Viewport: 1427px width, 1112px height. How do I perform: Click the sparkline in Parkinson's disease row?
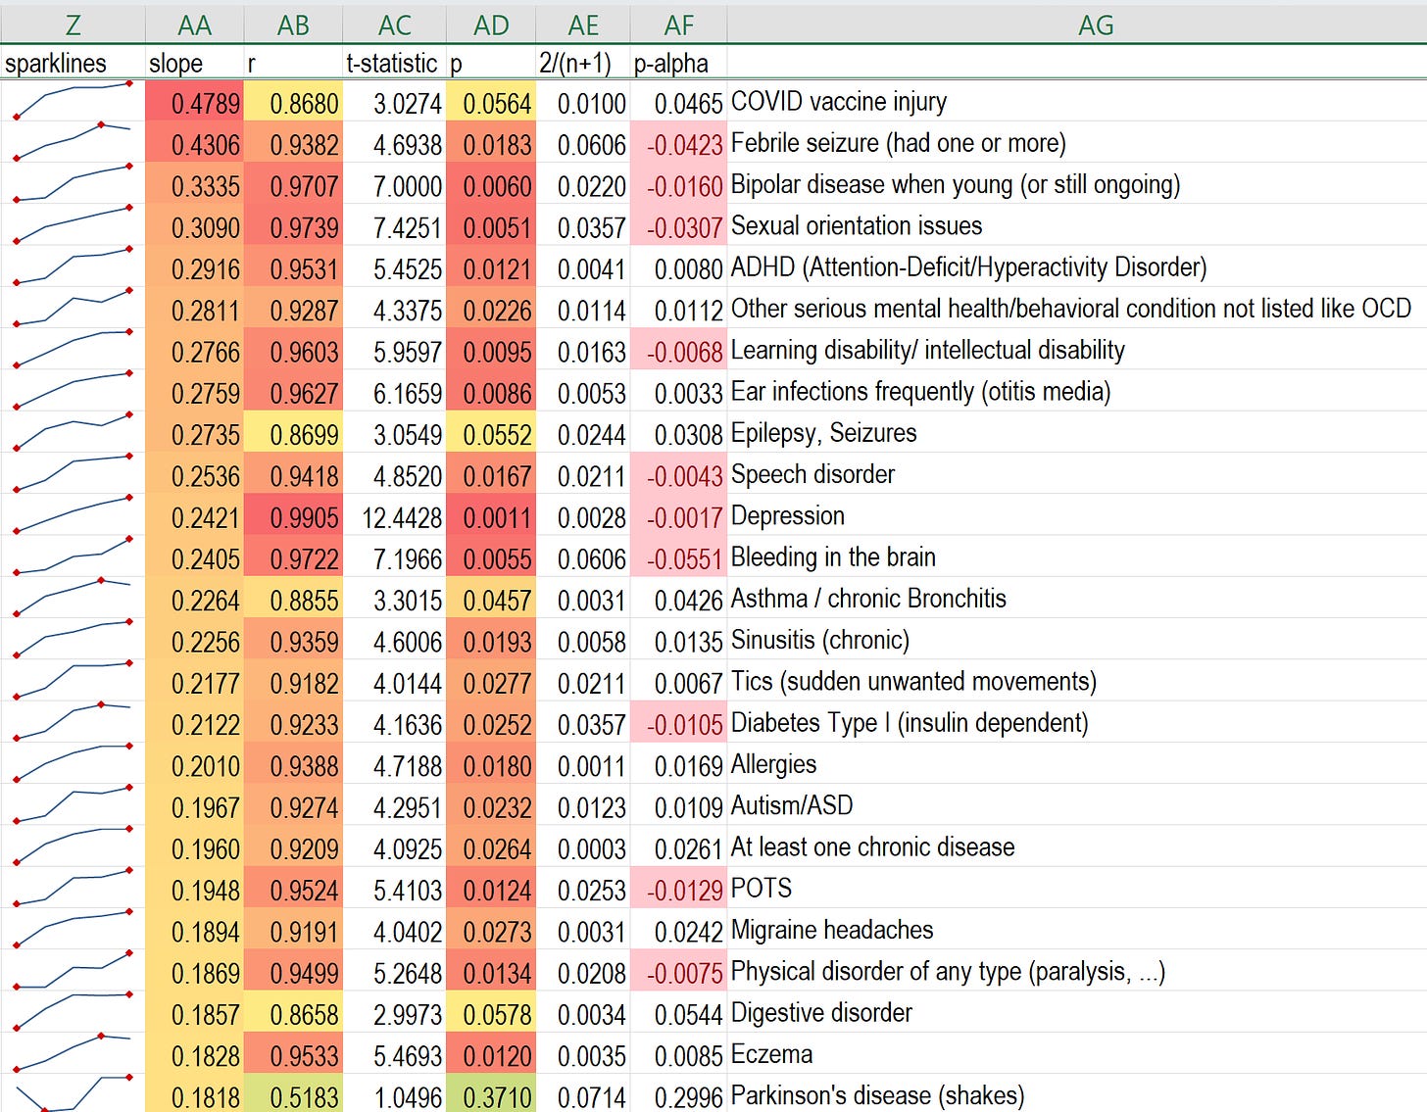pyautogui.click(x=73, y=1093)
